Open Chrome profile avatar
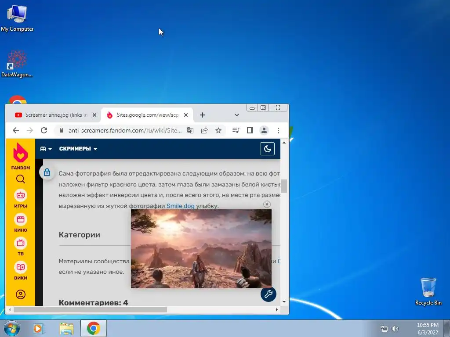Screen dimensions: 450x337 click(x=264, y=130)
